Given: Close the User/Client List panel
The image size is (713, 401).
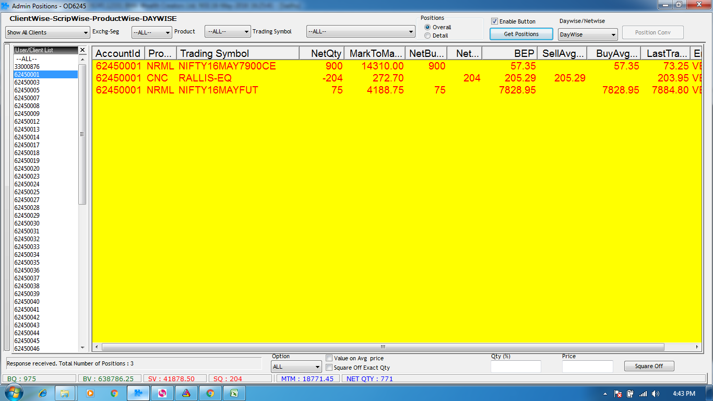Looking at the screenshot, I should (x=82, y=50).
